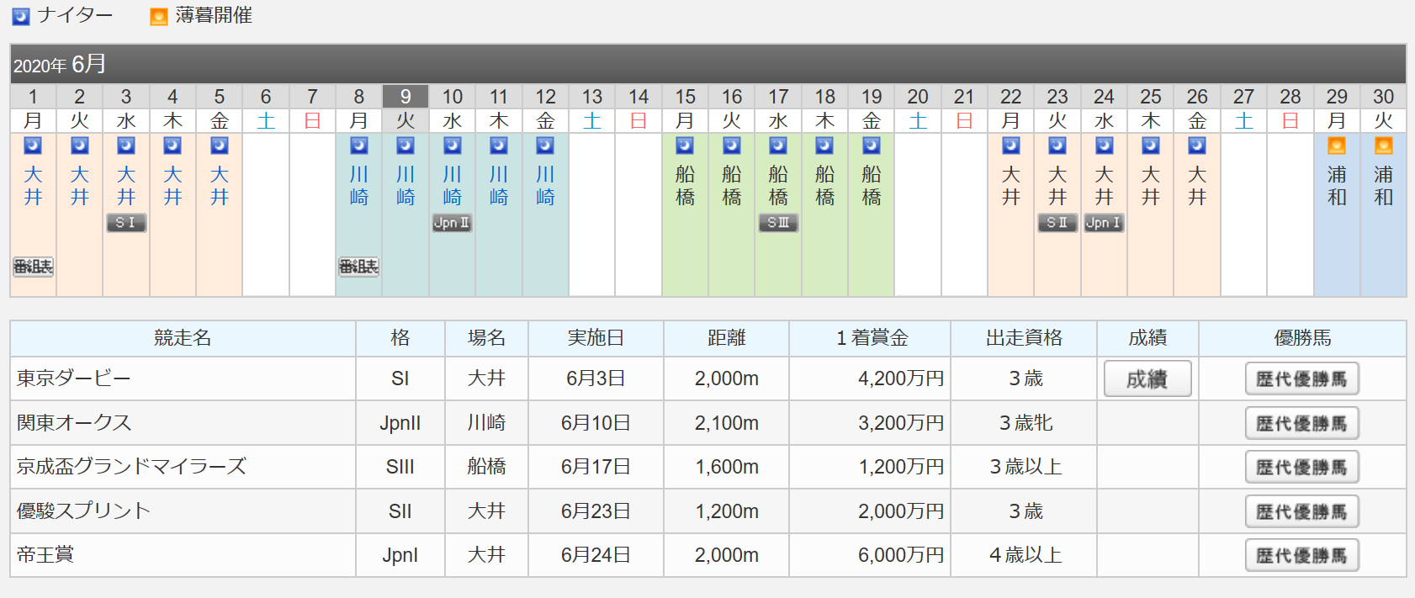Click the nighter icon on June 9
Image resolution: width=1415 pixels, height=598 pixels.
[405, 146]
